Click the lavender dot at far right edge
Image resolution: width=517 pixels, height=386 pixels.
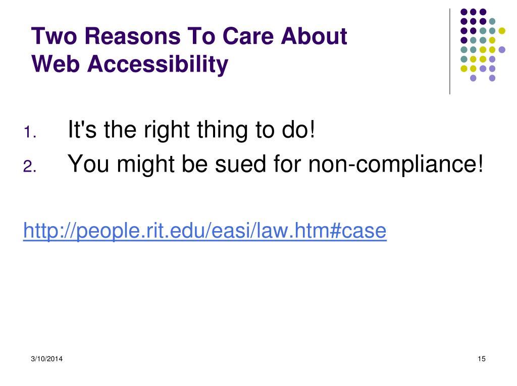click(x=502, y=50)
